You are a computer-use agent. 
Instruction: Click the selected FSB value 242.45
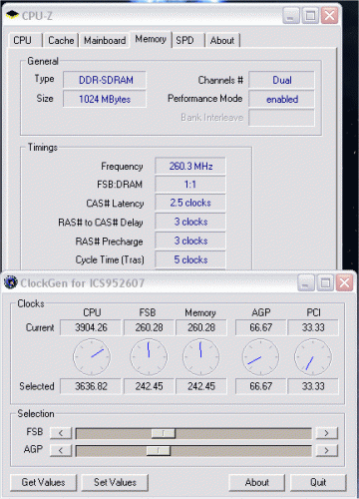pos(149,386)
